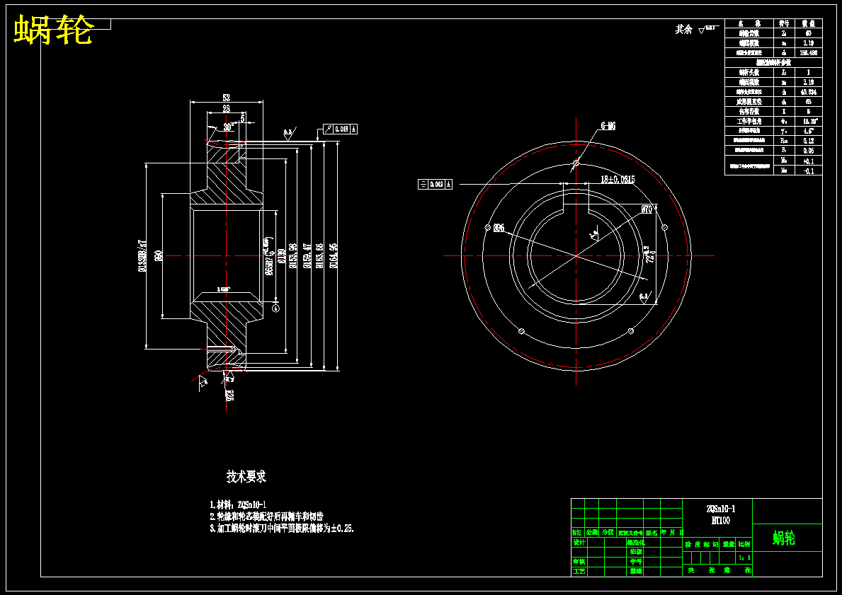This screenshot has width=842, height=595.
Task: Click the 0.12 value in parameter table
Action: pos(808,141)
